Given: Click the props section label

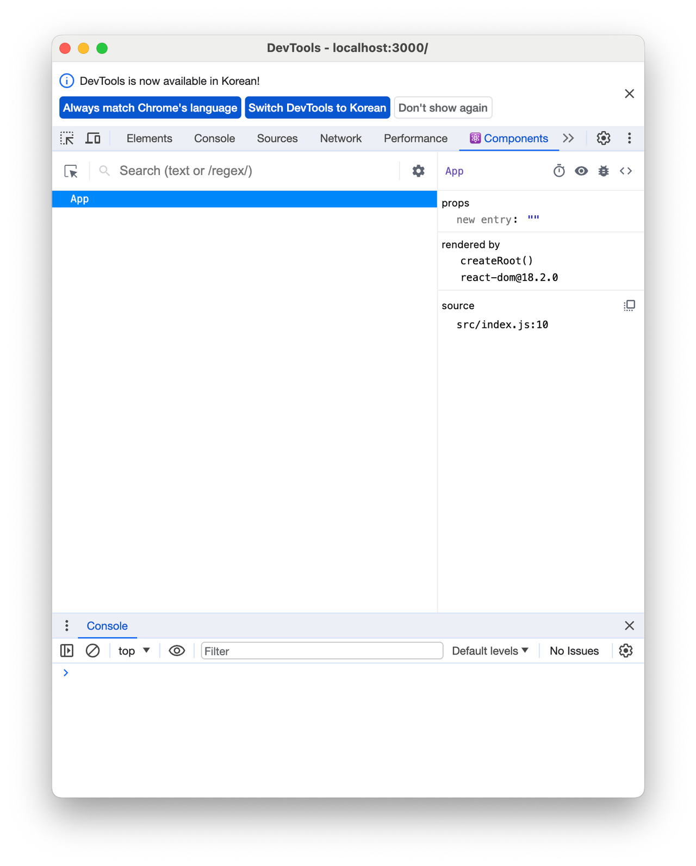Looking at the screenshot, I should coord(455,203).
